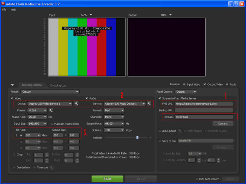Click the Flash Media Encoder title icon
This screenshot has width=246, height=184.
[x=3, y=4]
